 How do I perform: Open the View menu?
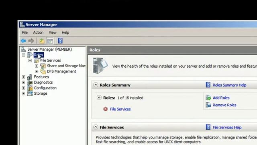[x=53, y=33]
